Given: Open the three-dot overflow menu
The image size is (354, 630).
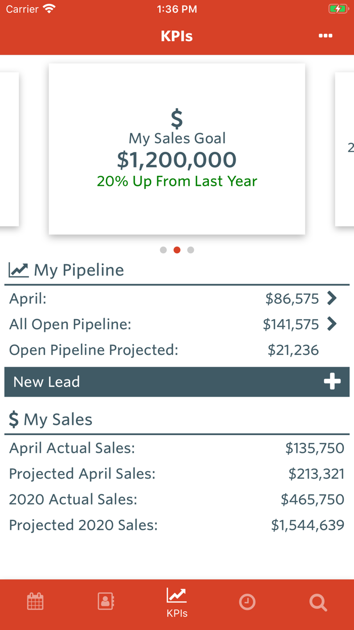Looking at the screenshot, I should pyautogui.click(x=326, y=36).
